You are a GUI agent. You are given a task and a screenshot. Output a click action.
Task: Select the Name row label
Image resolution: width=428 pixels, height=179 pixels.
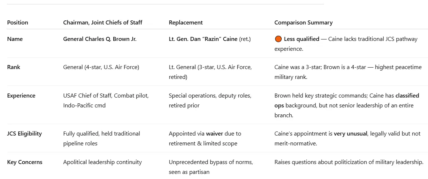[x=15, y=39]
